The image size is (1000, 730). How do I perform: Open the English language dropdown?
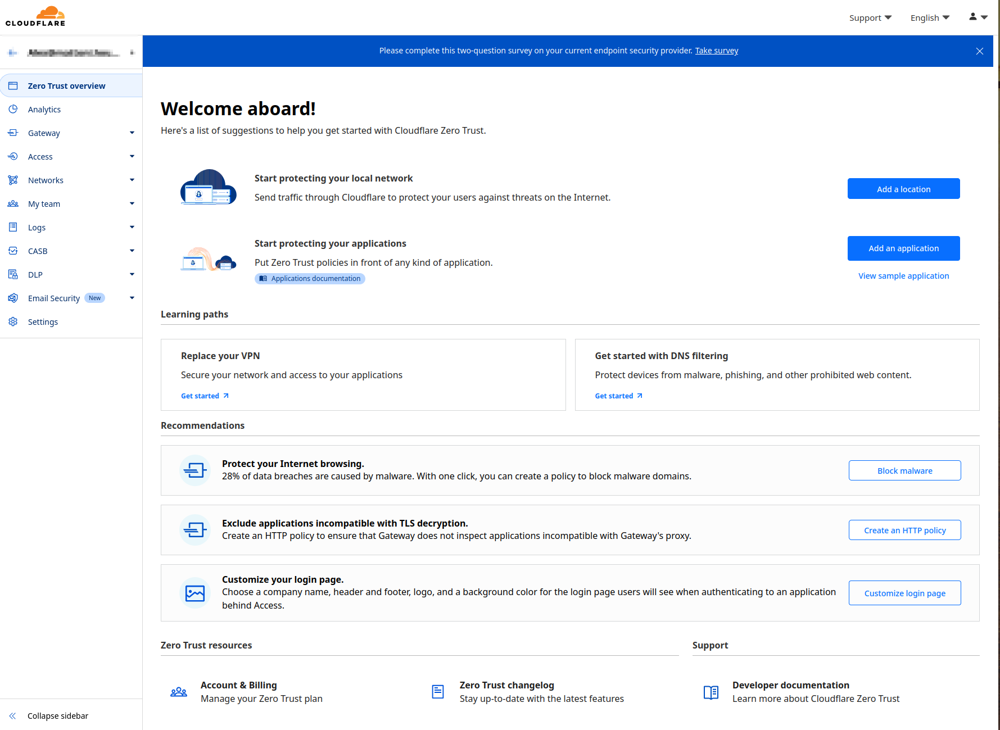(930, 18)
